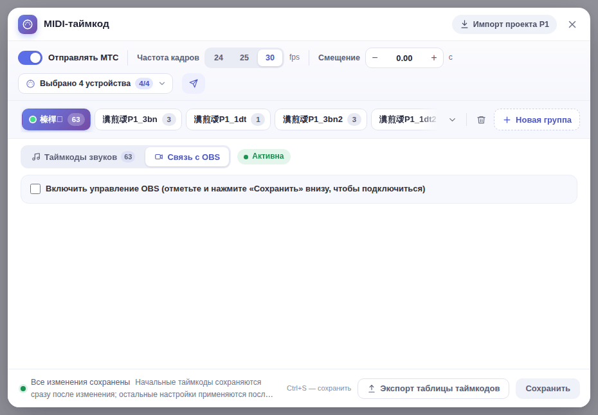Decrease Смещение with the minus button
The height and width of the screenshot is (415, 598).
(375, 58)
